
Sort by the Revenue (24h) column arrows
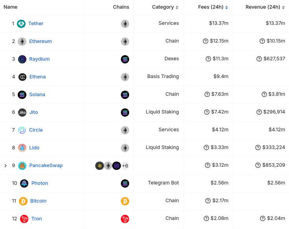click(283, 7)
